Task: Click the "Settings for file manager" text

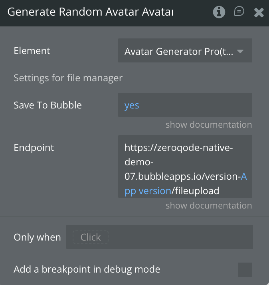Action: point(68,78)
